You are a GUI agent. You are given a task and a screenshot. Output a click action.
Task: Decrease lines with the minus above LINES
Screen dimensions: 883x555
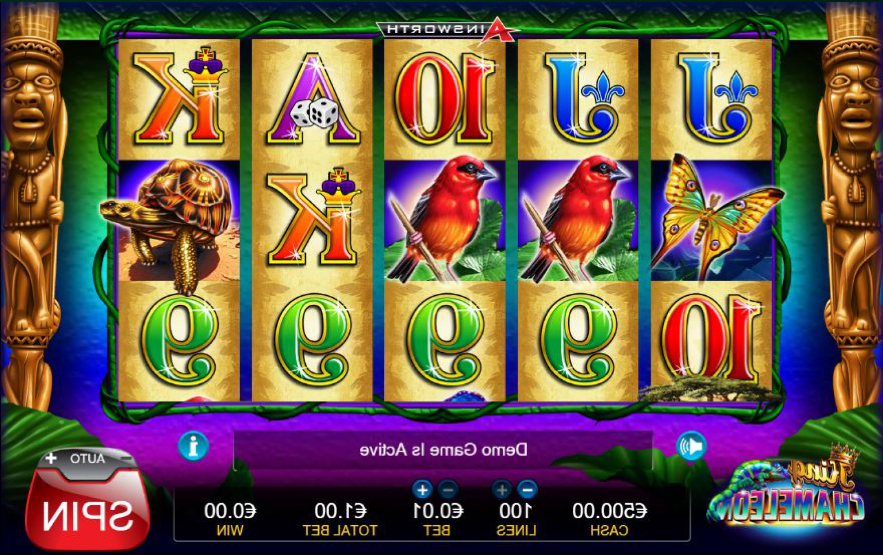[x=527, y=490]
